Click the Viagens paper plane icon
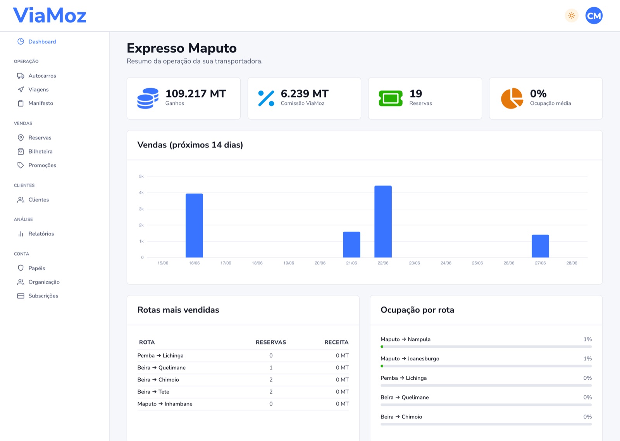This screenshot has width=620, height=441. pos(21,90)
